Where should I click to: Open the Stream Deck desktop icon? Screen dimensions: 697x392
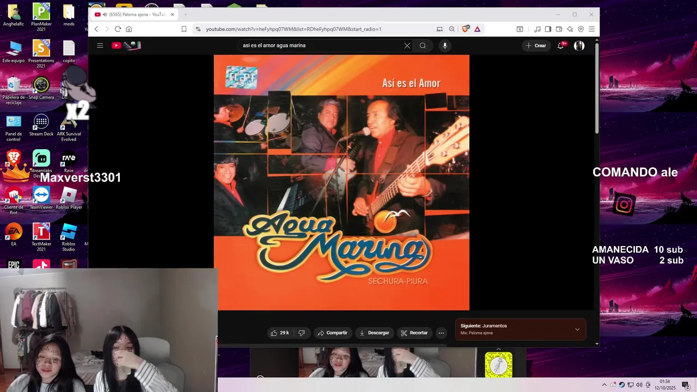point(41,125)
